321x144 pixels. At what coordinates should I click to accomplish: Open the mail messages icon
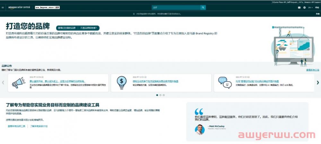[299, 7]
